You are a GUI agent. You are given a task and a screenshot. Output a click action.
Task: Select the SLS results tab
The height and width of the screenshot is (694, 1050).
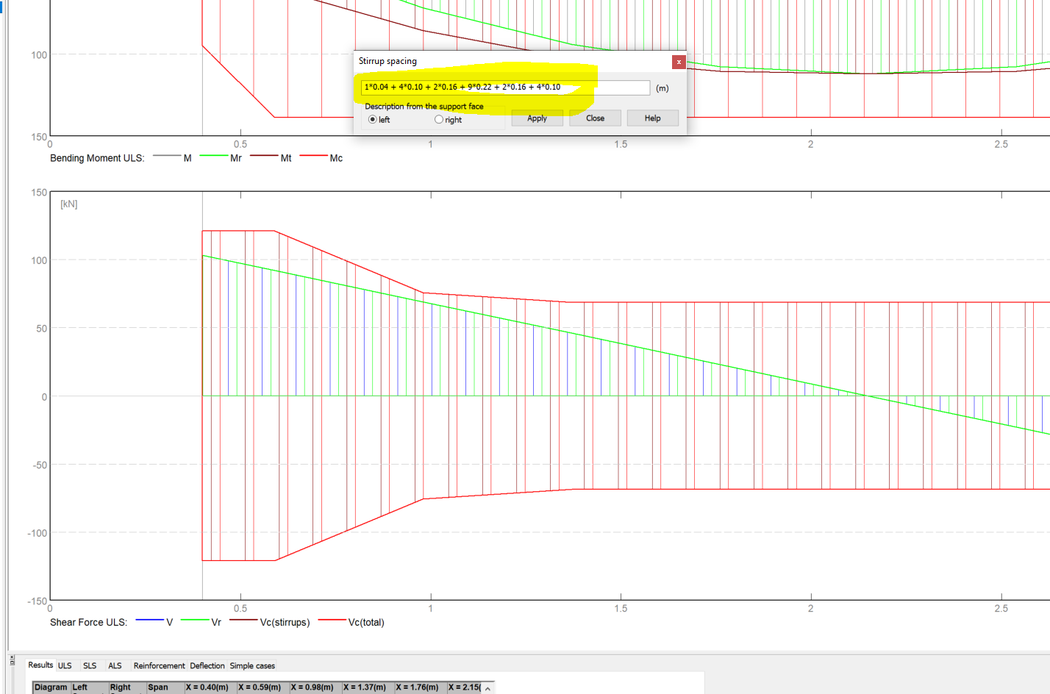click(x=89, y=666)
